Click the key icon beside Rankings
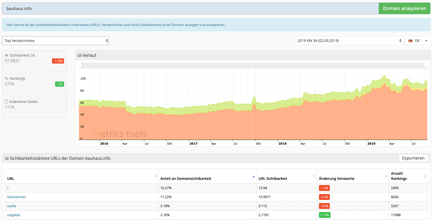Image resolution: width=432 pixels, height=220 pixels. click(7, 78)
